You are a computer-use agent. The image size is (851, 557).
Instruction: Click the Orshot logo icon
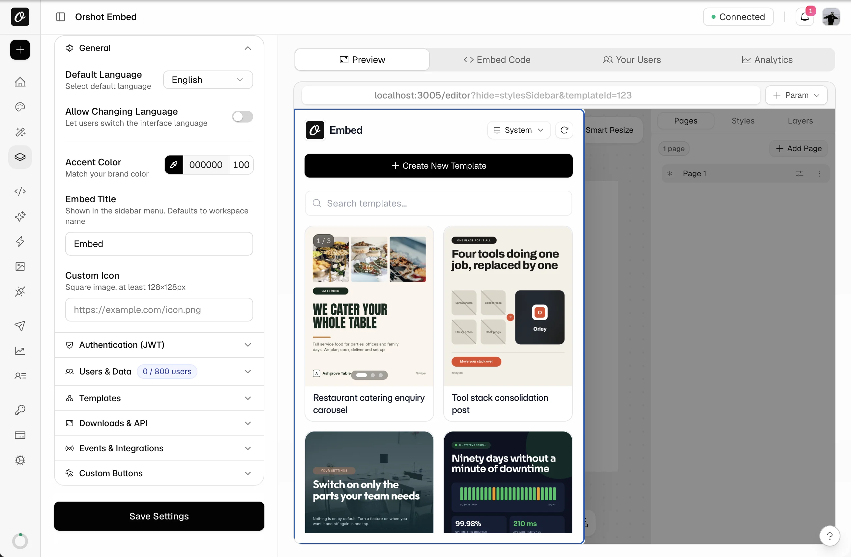pyautogui.click(x=20, y=17)
